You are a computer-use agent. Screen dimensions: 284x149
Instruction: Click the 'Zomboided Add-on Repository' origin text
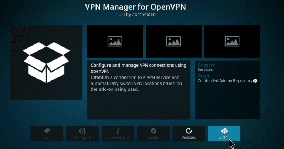point(225,81)
